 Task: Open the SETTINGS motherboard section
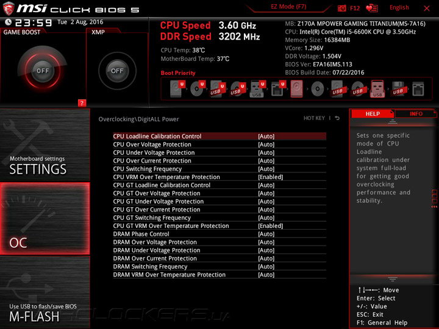[45, 144]
